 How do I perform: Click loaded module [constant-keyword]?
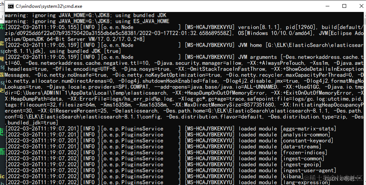[286, 141]
